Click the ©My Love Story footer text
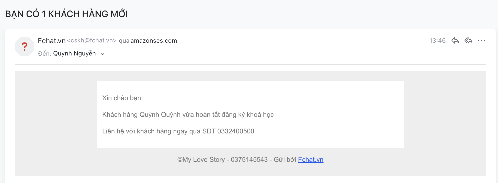Screen dimensions: 498x183 point(201,159)
